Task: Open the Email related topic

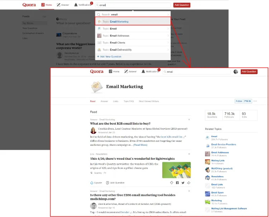Action: click(214, 136)
